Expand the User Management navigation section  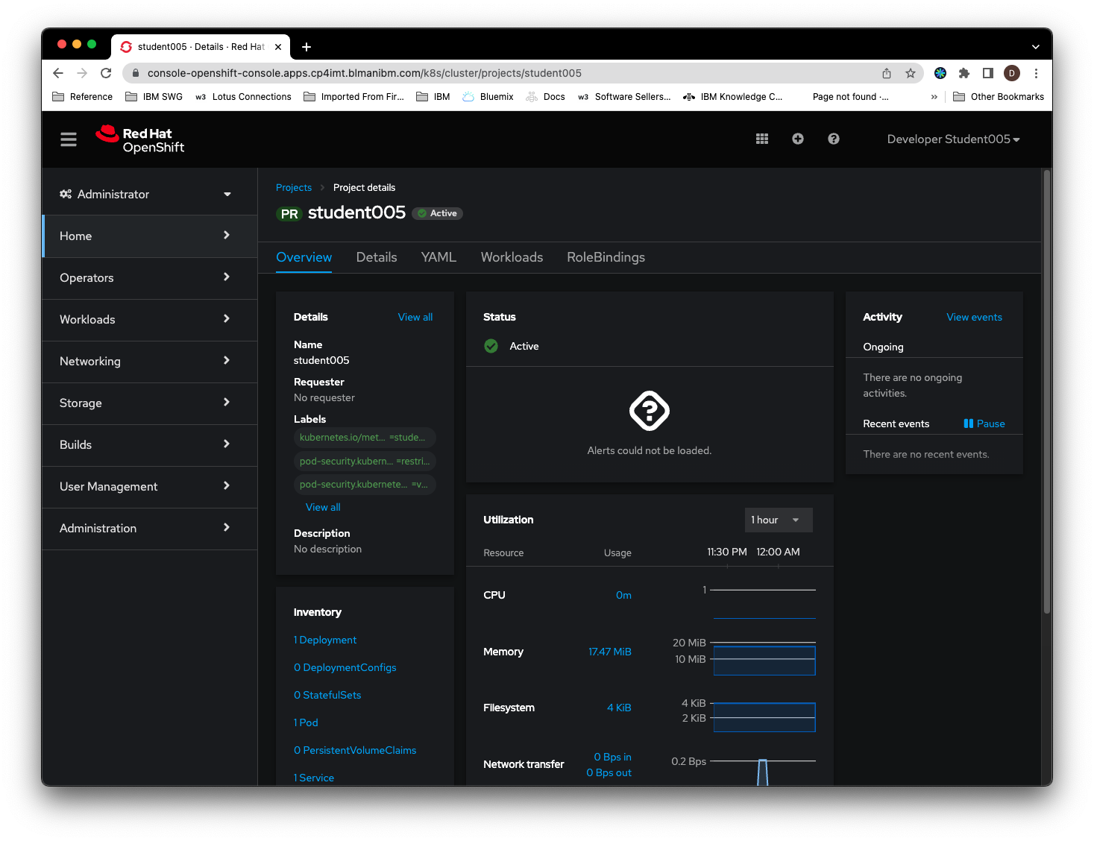pyautogui.click(x=150, y=486)
